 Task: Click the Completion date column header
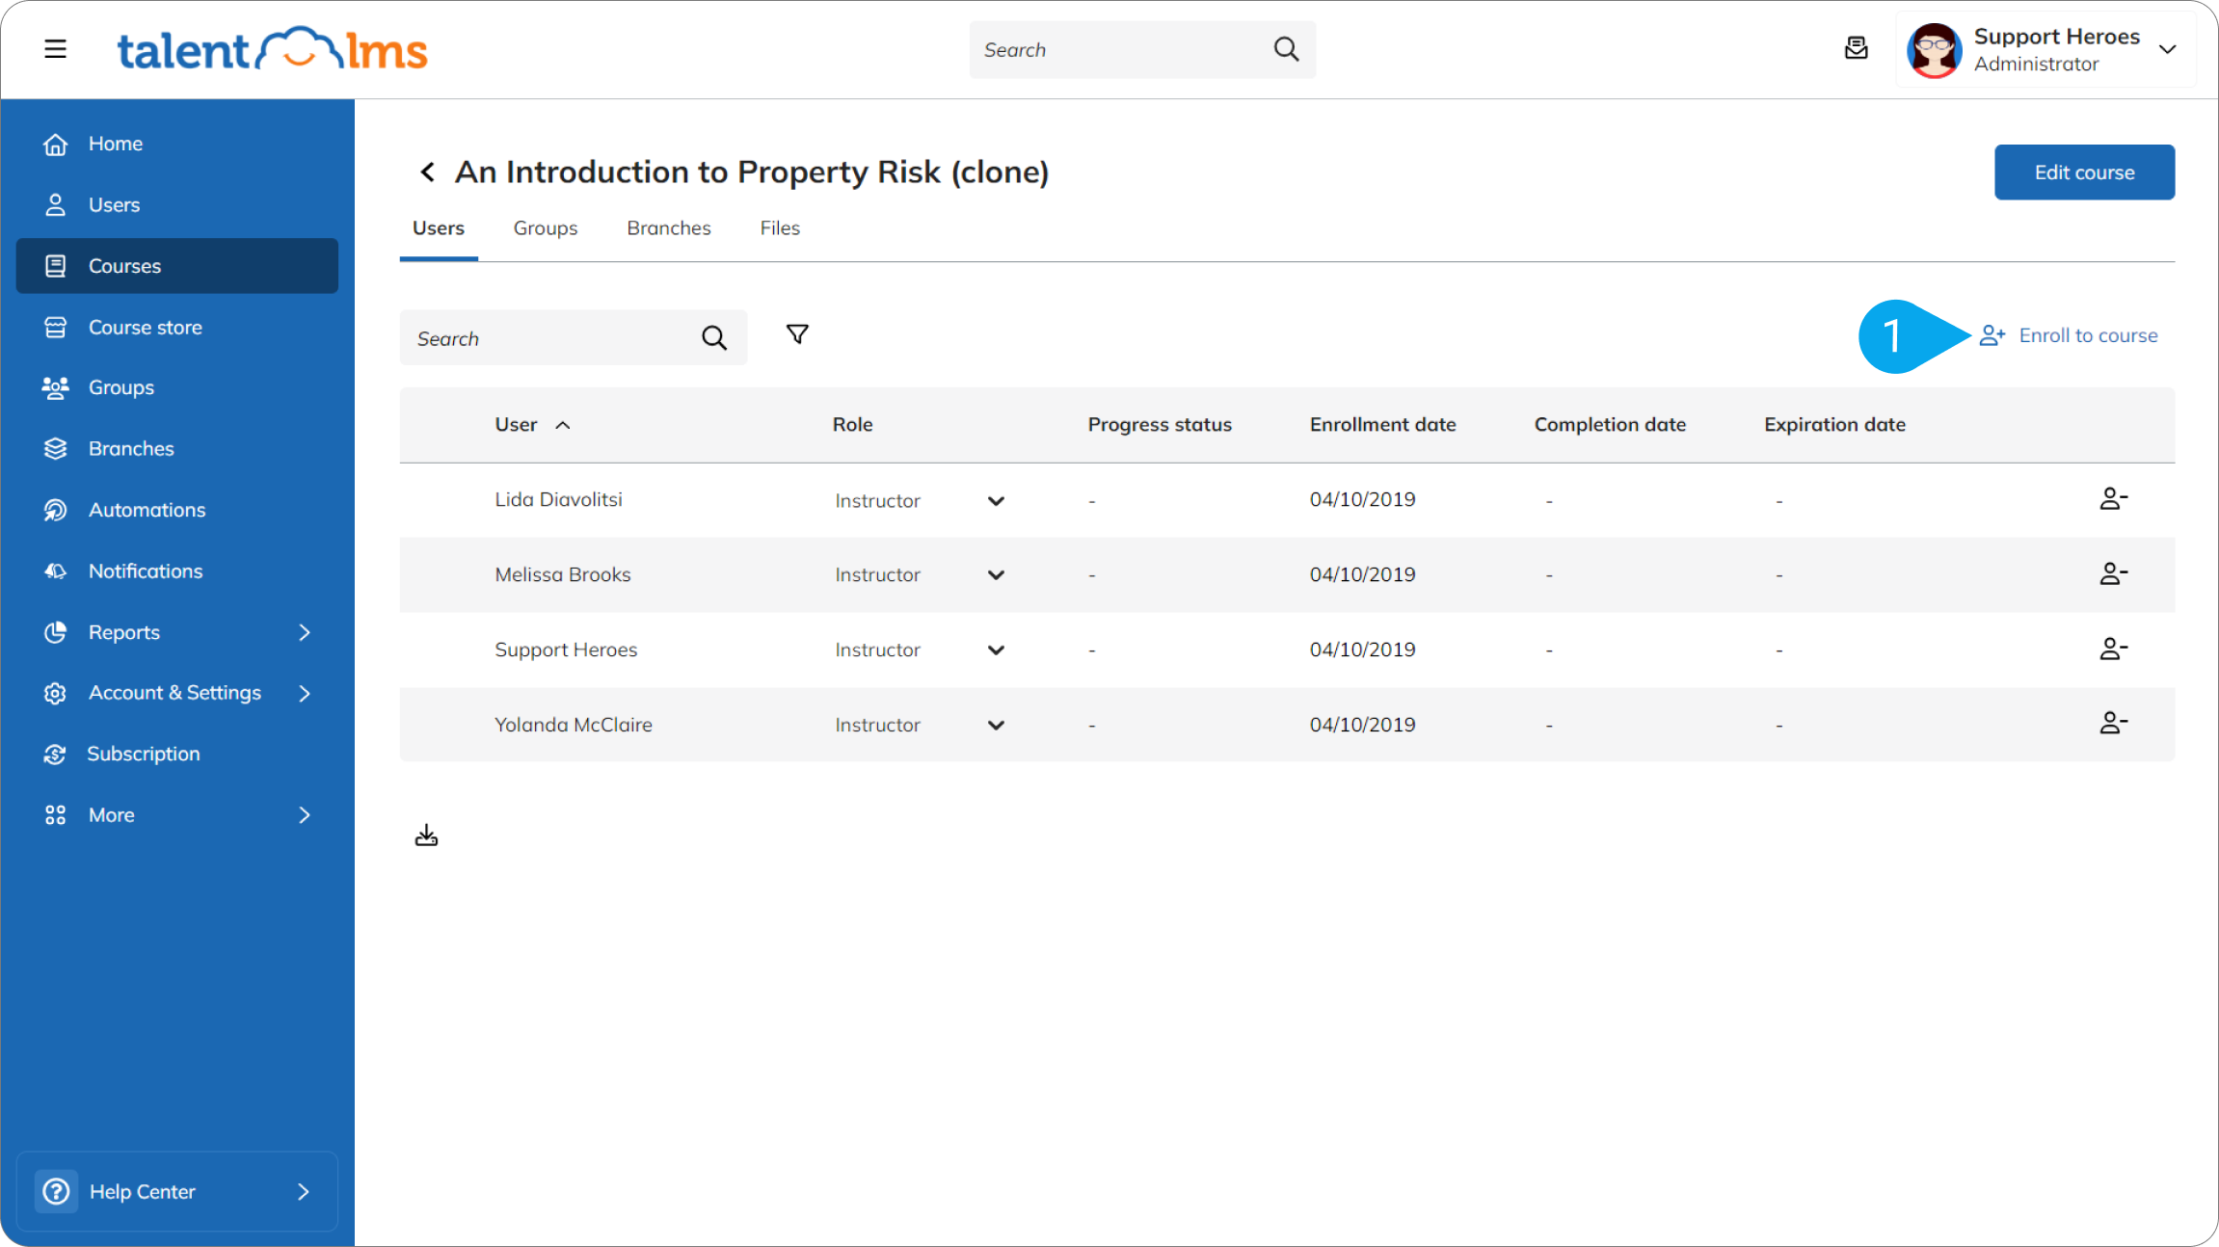(1610, 425)
